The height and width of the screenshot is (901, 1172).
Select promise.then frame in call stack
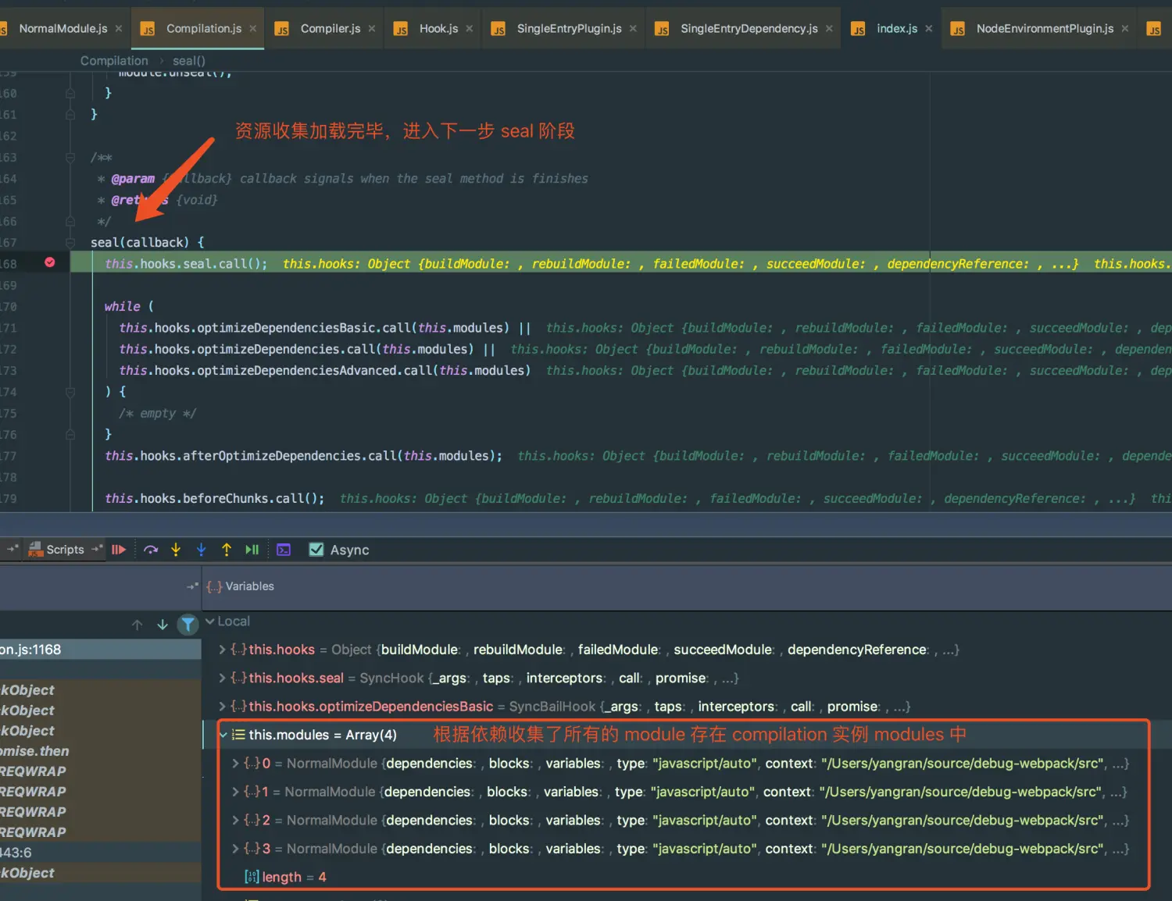(x=100, y=751)
